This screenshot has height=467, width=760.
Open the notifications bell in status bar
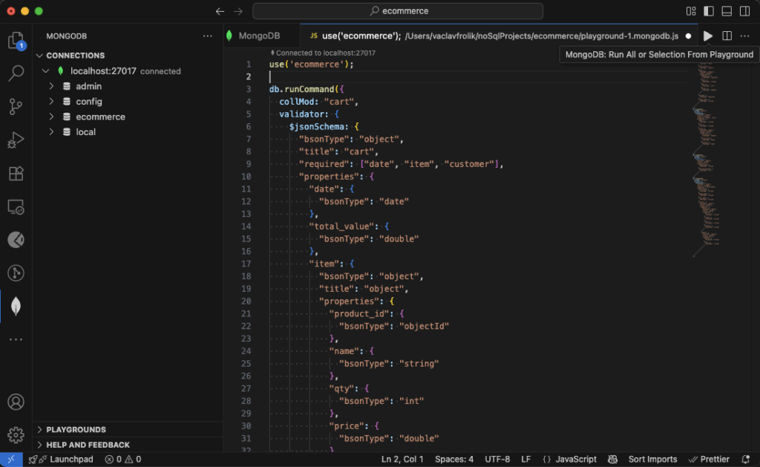pos(746,460)
